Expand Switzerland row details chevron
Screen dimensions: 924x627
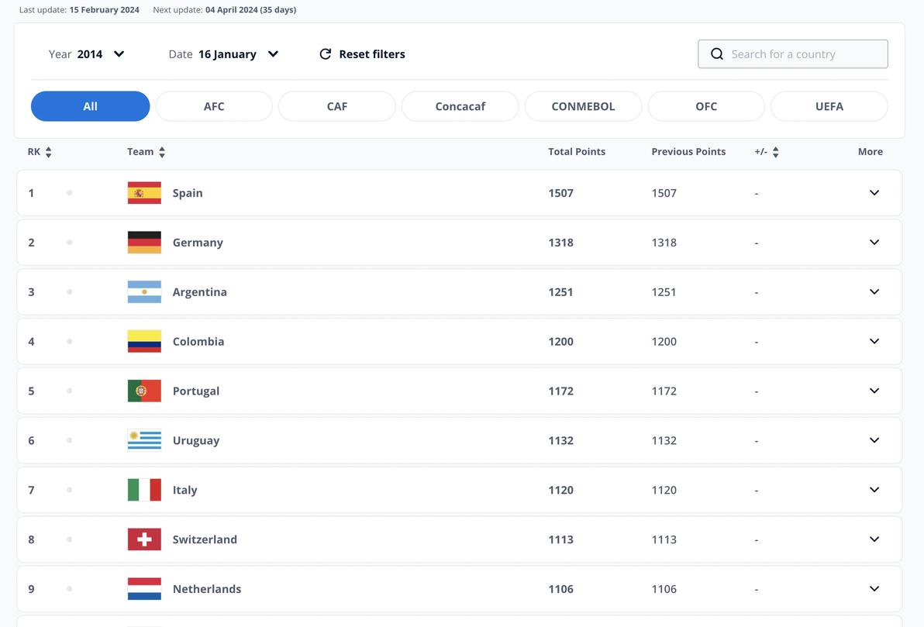[x=874, y=539]
